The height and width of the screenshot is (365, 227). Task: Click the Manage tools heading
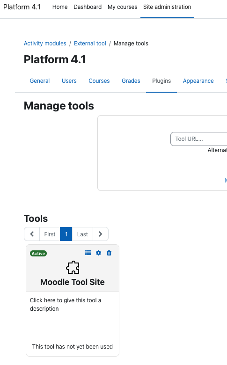[59, 106]
